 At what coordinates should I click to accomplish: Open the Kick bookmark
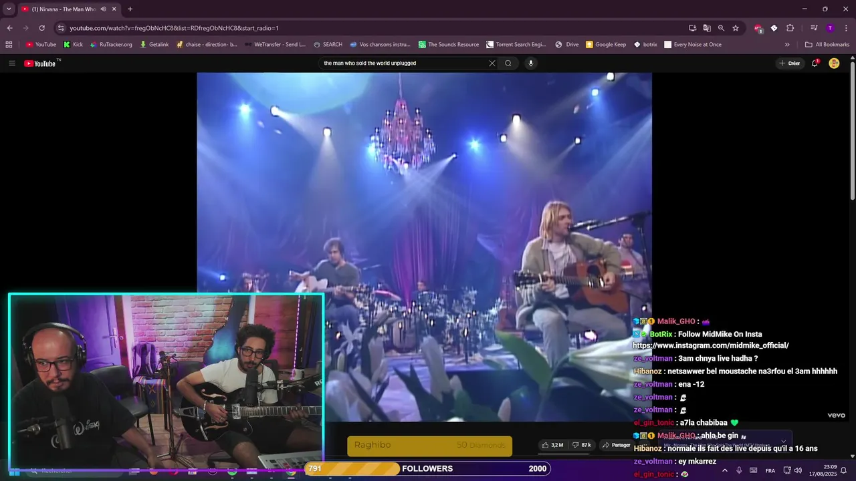pos(73,45)
